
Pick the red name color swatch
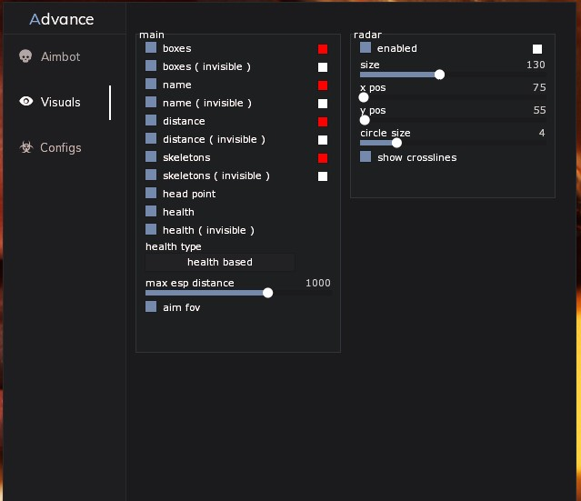pyautogui.click(x=323, y=85)
